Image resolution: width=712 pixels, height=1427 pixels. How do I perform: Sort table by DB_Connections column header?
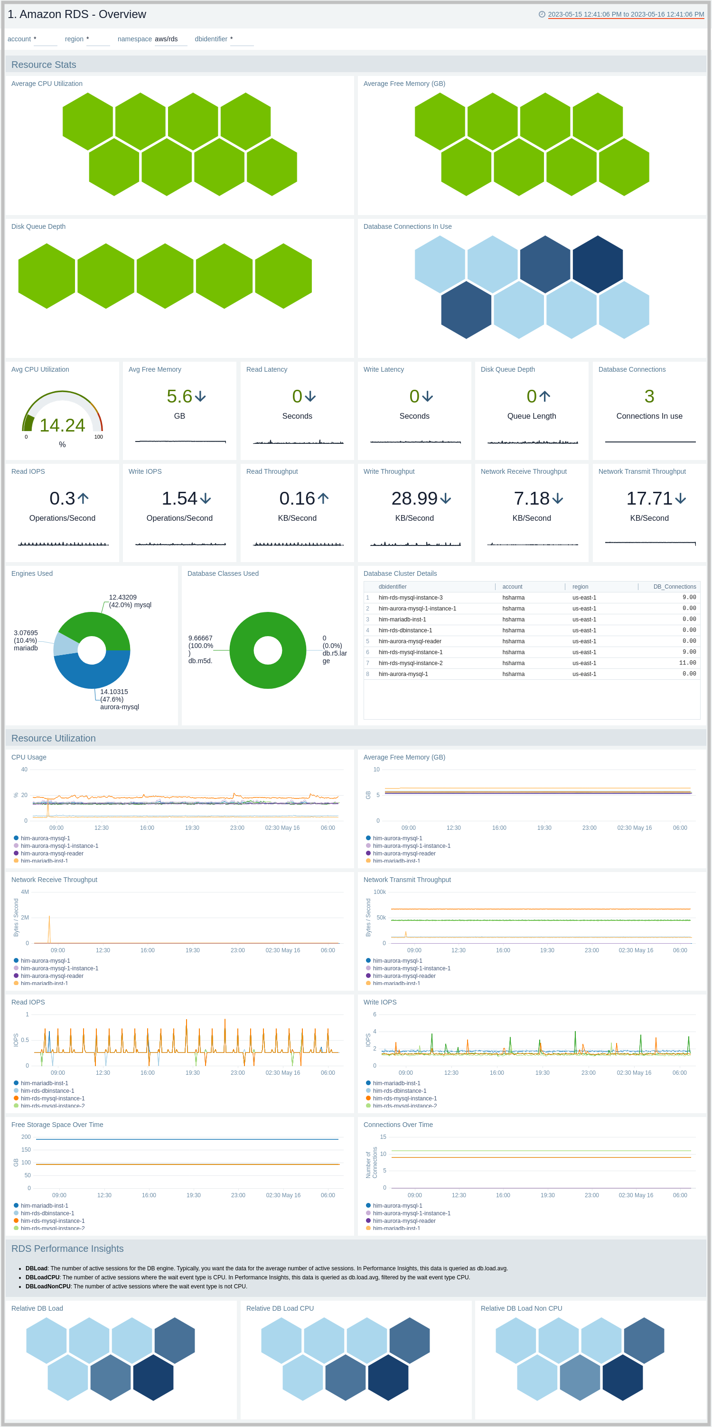coord(674,587)
